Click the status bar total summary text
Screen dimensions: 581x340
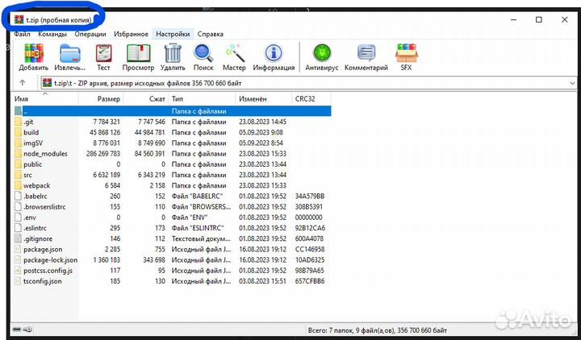tap(377, 330)
